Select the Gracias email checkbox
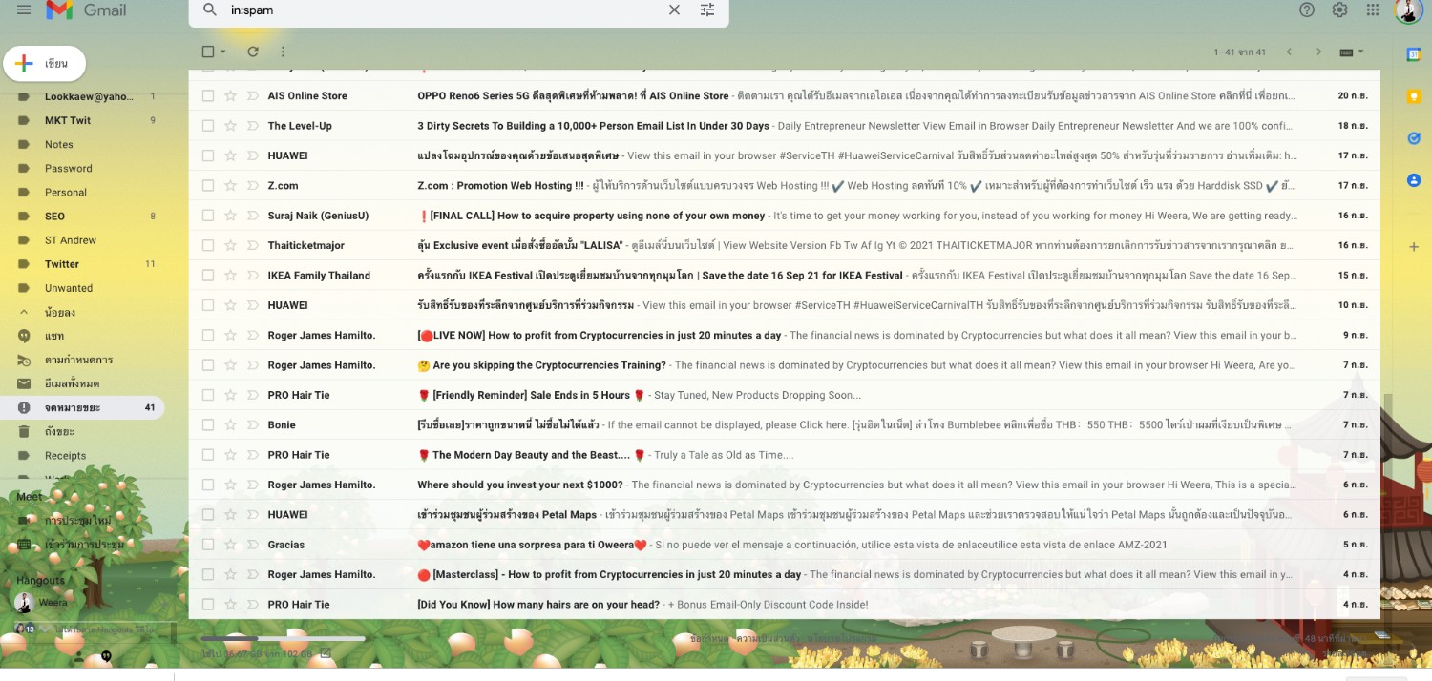Viewport: 1432px width, 681px height. coord(208,545)
